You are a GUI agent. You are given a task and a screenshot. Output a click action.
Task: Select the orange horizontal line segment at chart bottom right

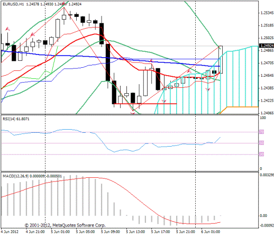click(x=242, y=107)
